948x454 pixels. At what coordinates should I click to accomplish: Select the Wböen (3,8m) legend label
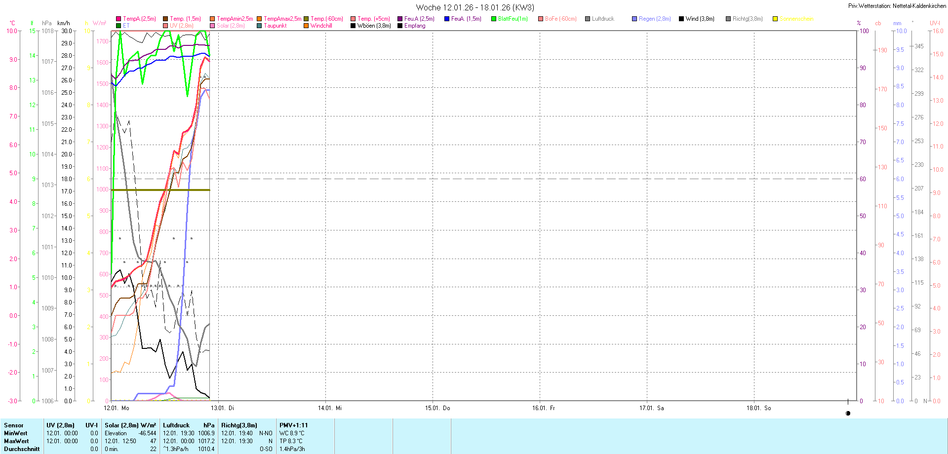pos(374,26)
